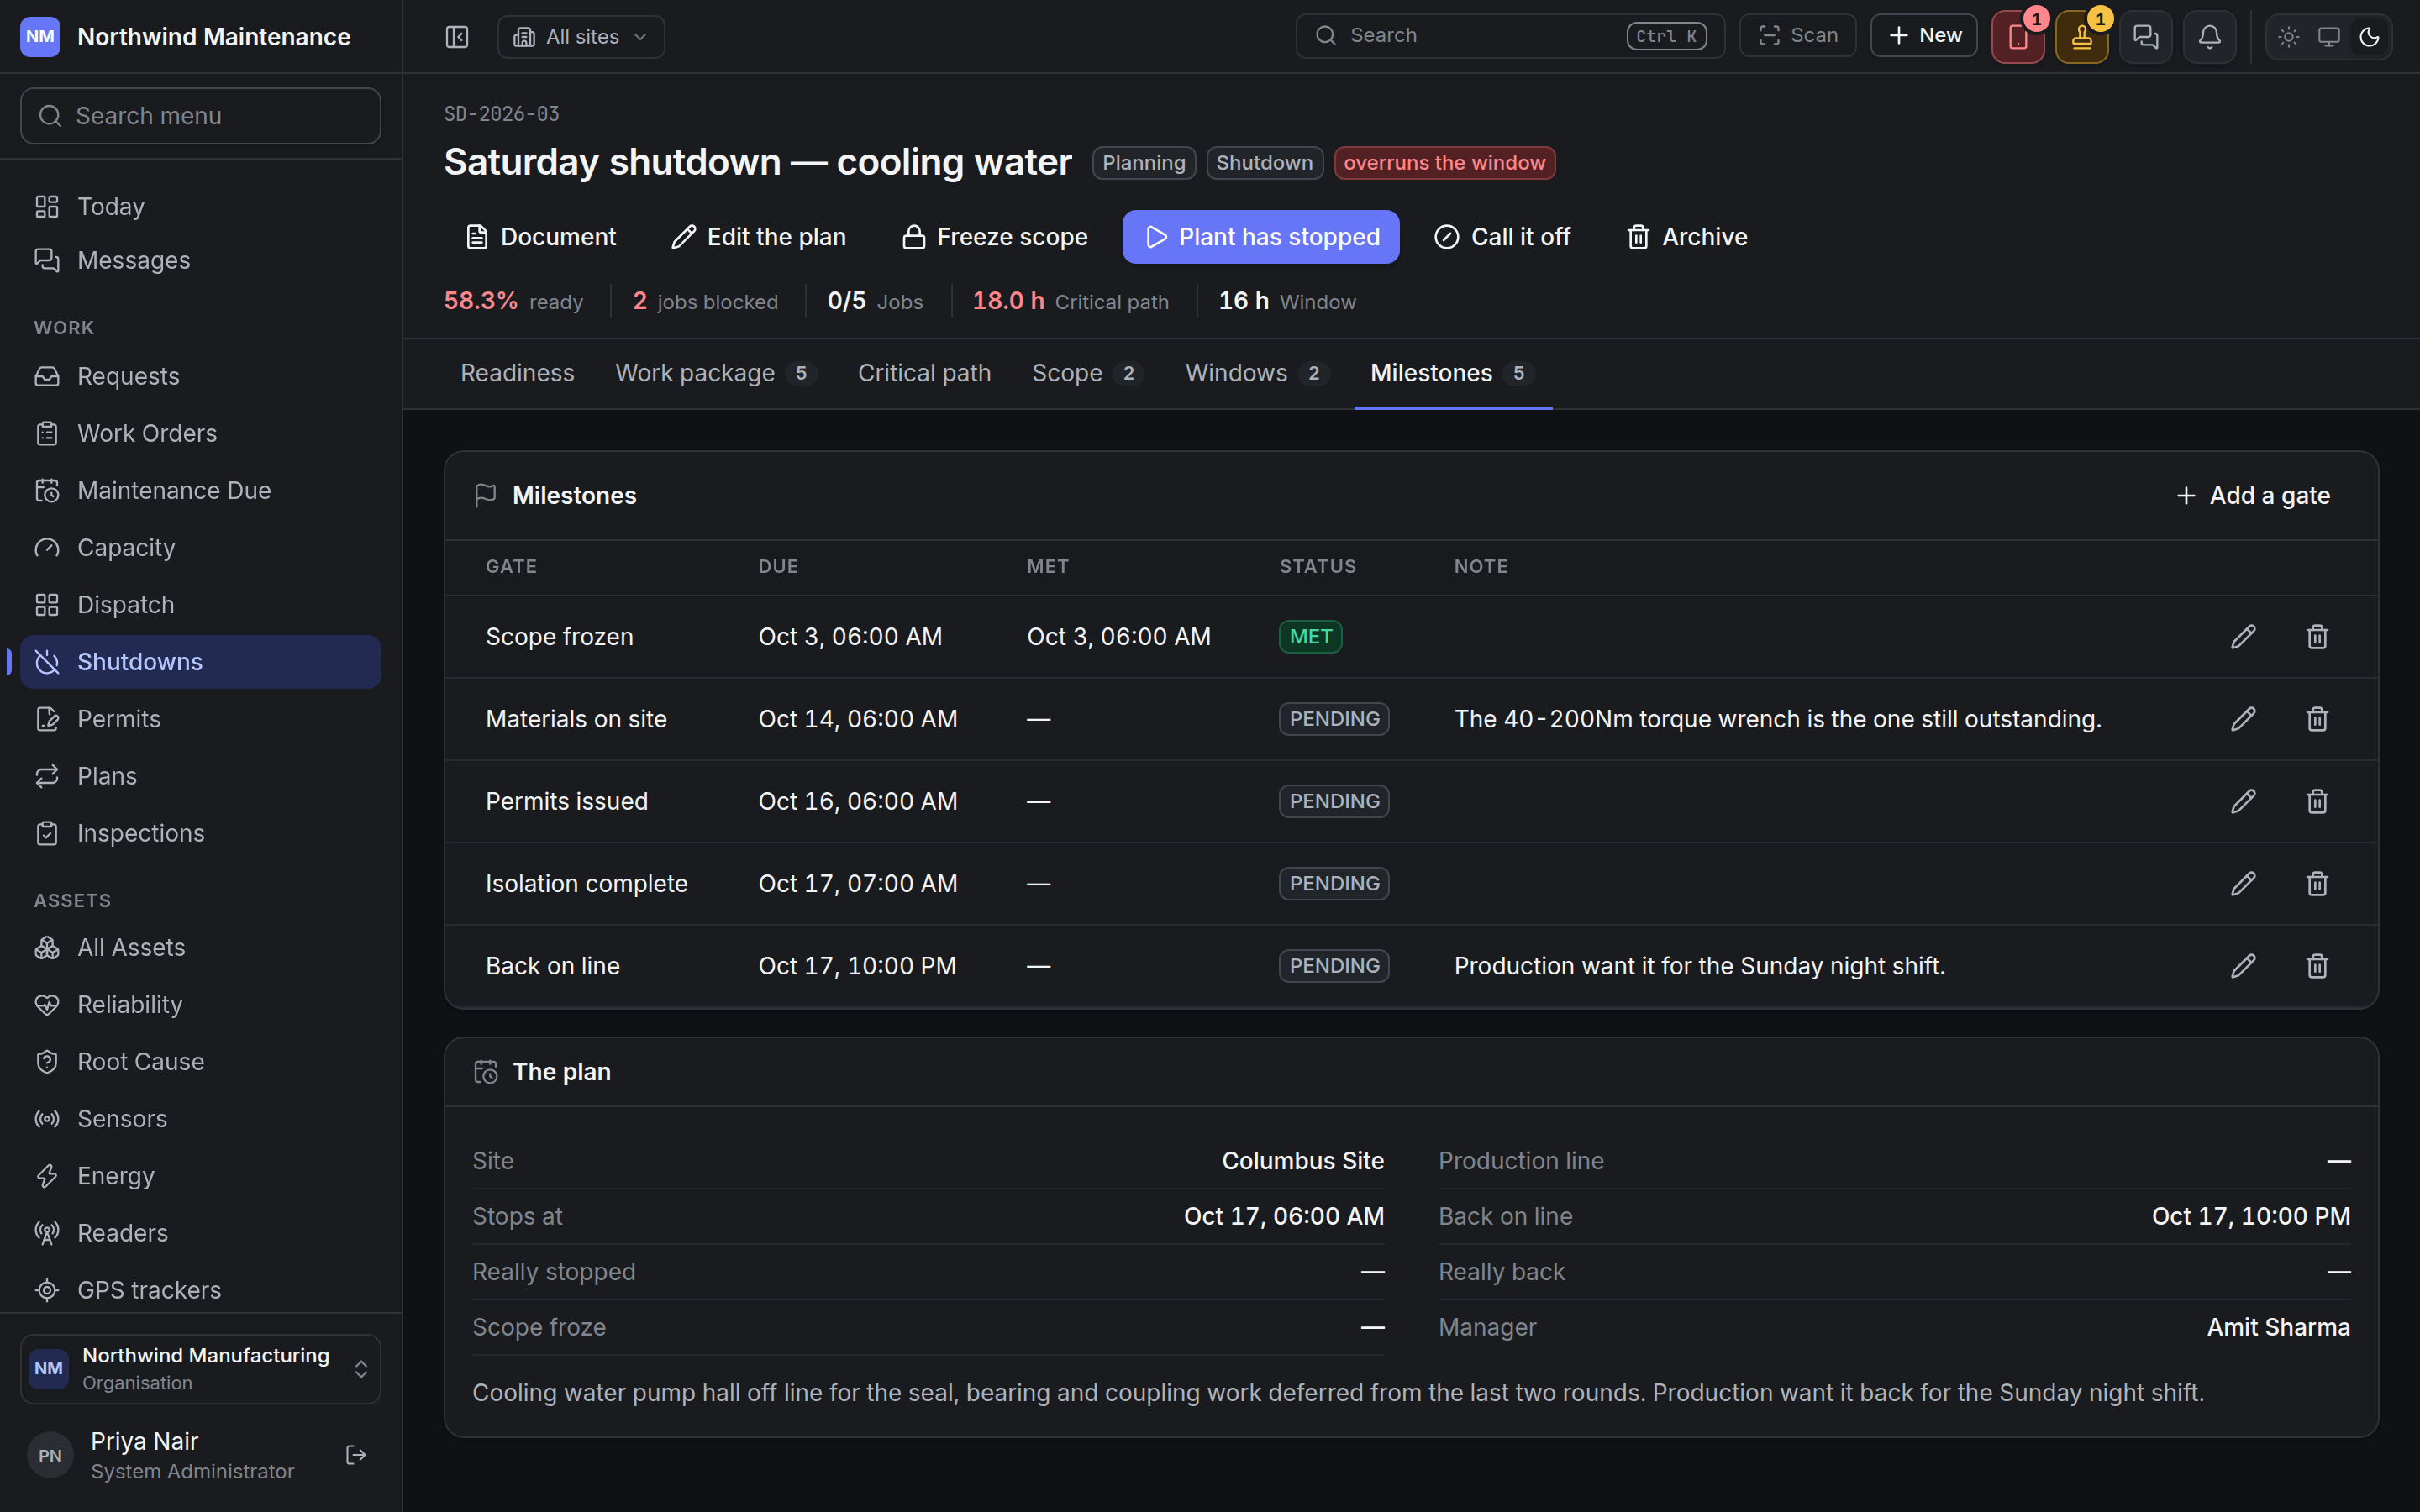The image size is (2420, 1512).
Task: Open Today in the sidebar
Action: pyautogui.click(x=201, y=206)
